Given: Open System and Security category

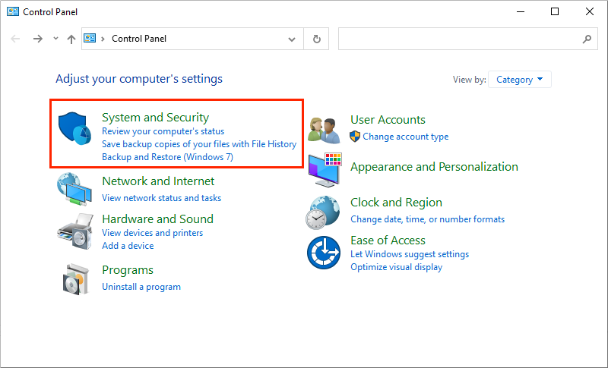Looking at the screenshot, I should click(x=156, y=118).
